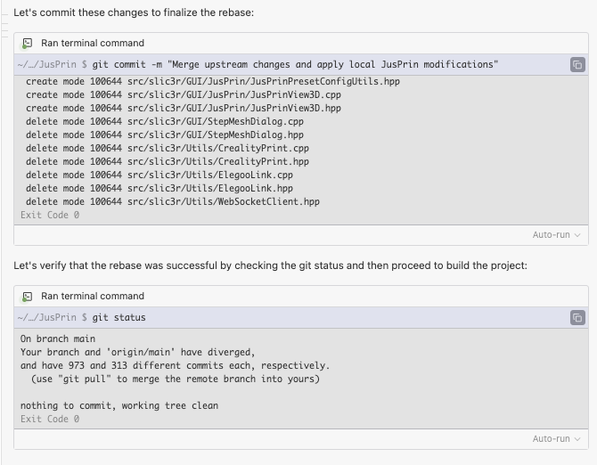Click line 973 and 313 different commits

pos(176,365)
